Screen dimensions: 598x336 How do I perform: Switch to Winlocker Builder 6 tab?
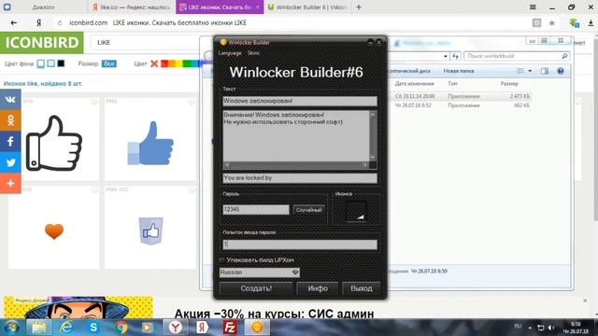(307, 7)
